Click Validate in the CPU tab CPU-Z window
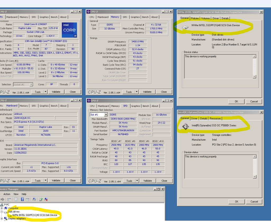This screenshot has width=271, height=222. pyautogui.click(x=56, y=92)
